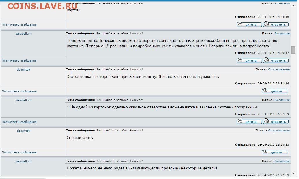Screen dimensions: 299x179
Task: Open 'Посмотреть сообщение' link under 'картон' message
Action: coord(19,25)
